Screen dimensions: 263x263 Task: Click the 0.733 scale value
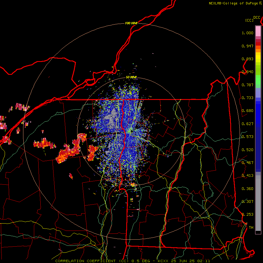click(248, 98)
